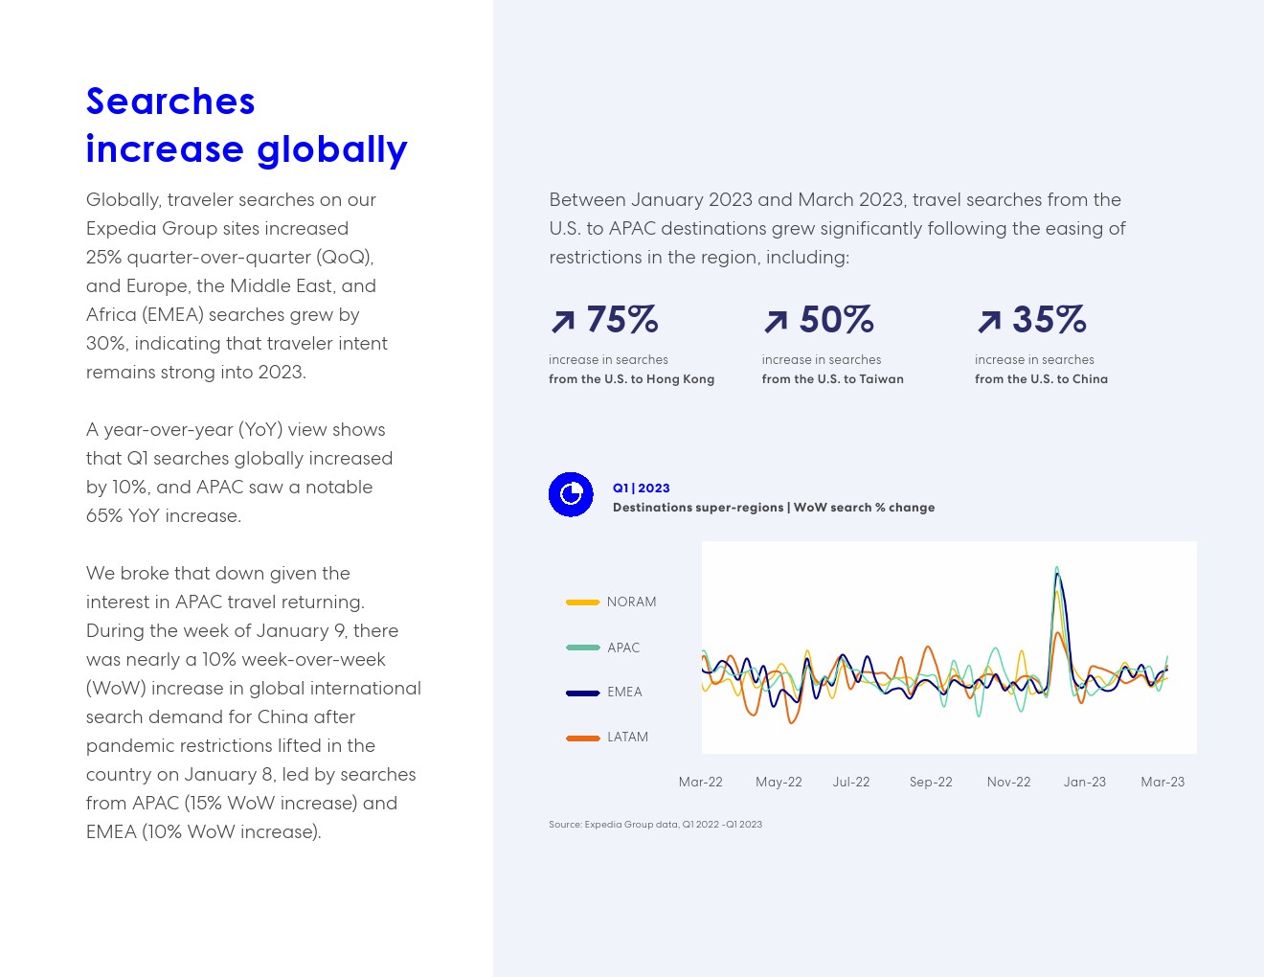This screenshot has width=1264, height=977.
Task: Select the orange LATAM legend line
Action: (582, 738)
